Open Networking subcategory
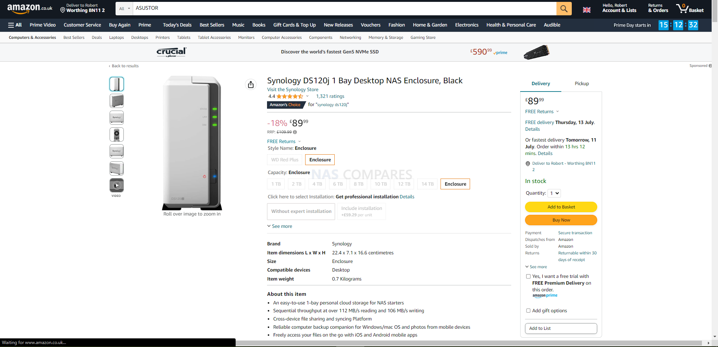 [350, 38]
